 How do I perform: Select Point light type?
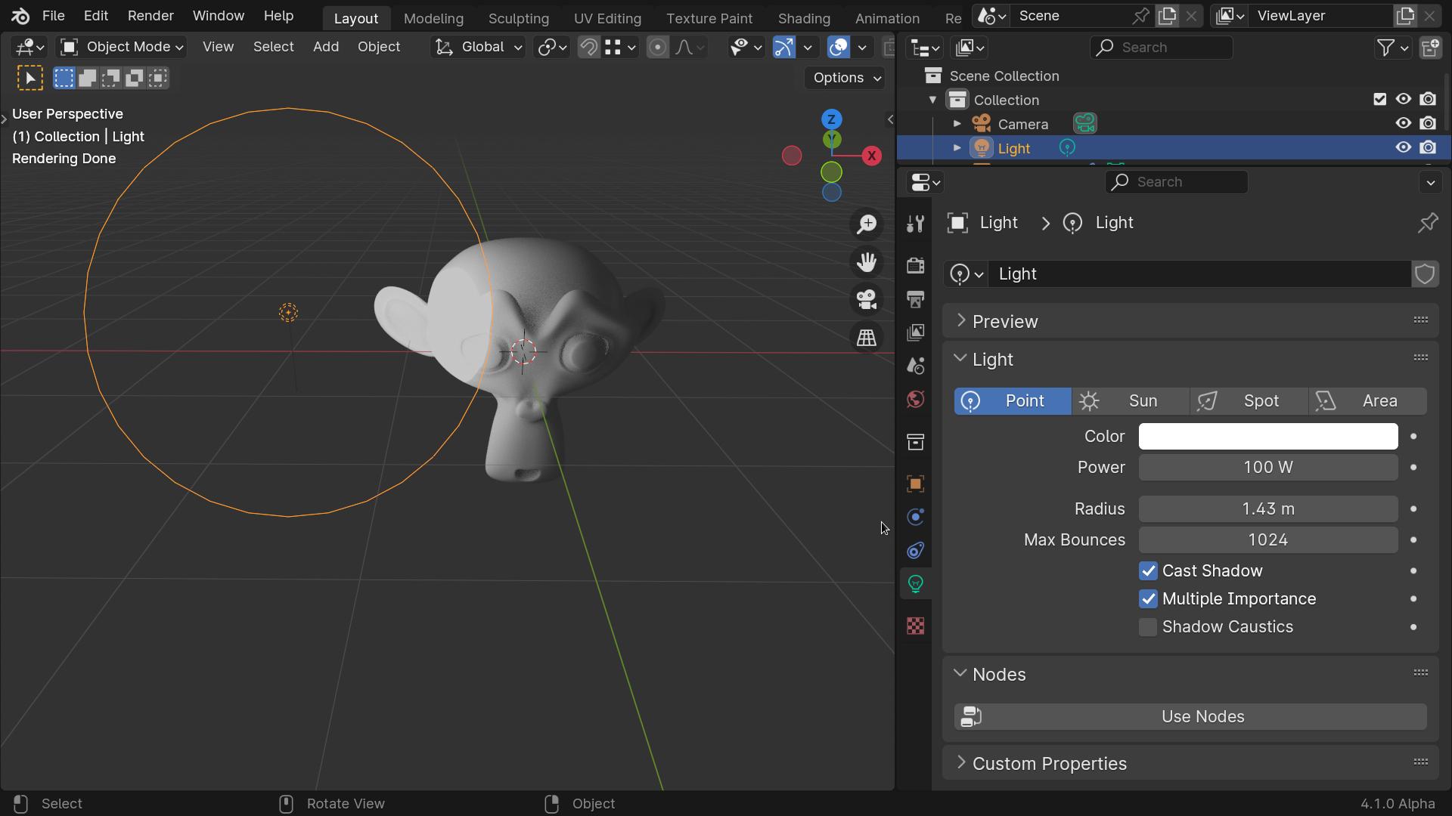pyautogui.click(x=1013, y=401)
